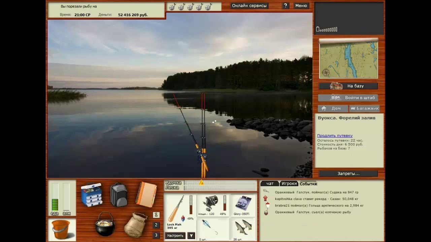Click the compass icon on the map
Image resolution: width=431 pixels, height=242 pixels.
(x=325, y=72)
